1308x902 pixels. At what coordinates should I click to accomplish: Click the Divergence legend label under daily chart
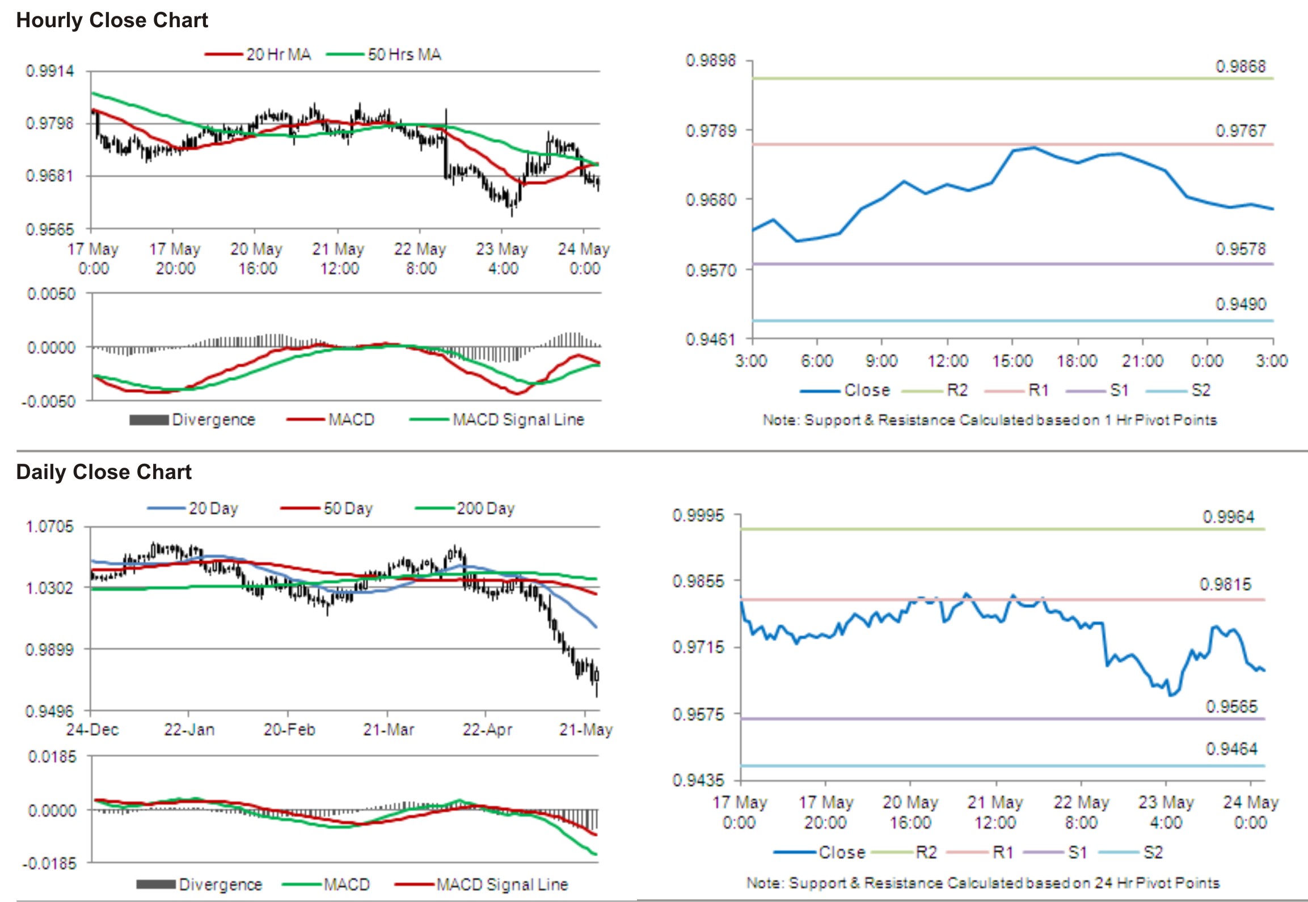pyautogui.click(x=221, y=884)
